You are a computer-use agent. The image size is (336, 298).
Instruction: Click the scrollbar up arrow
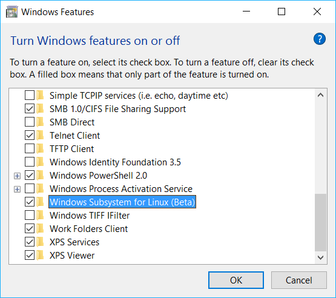(x=321, y=95)
